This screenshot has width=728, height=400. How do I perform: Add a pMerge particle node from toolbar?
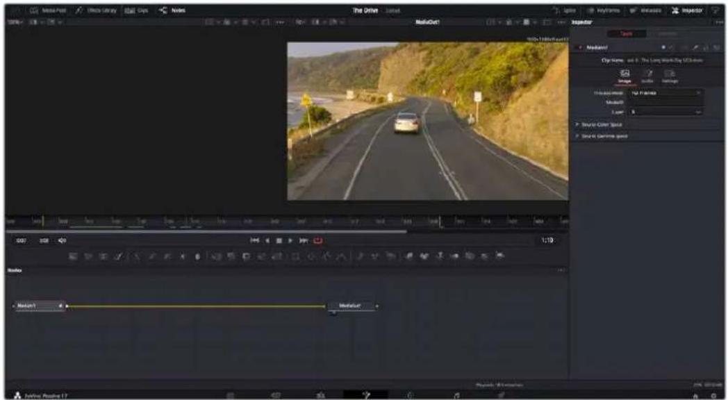376,256
